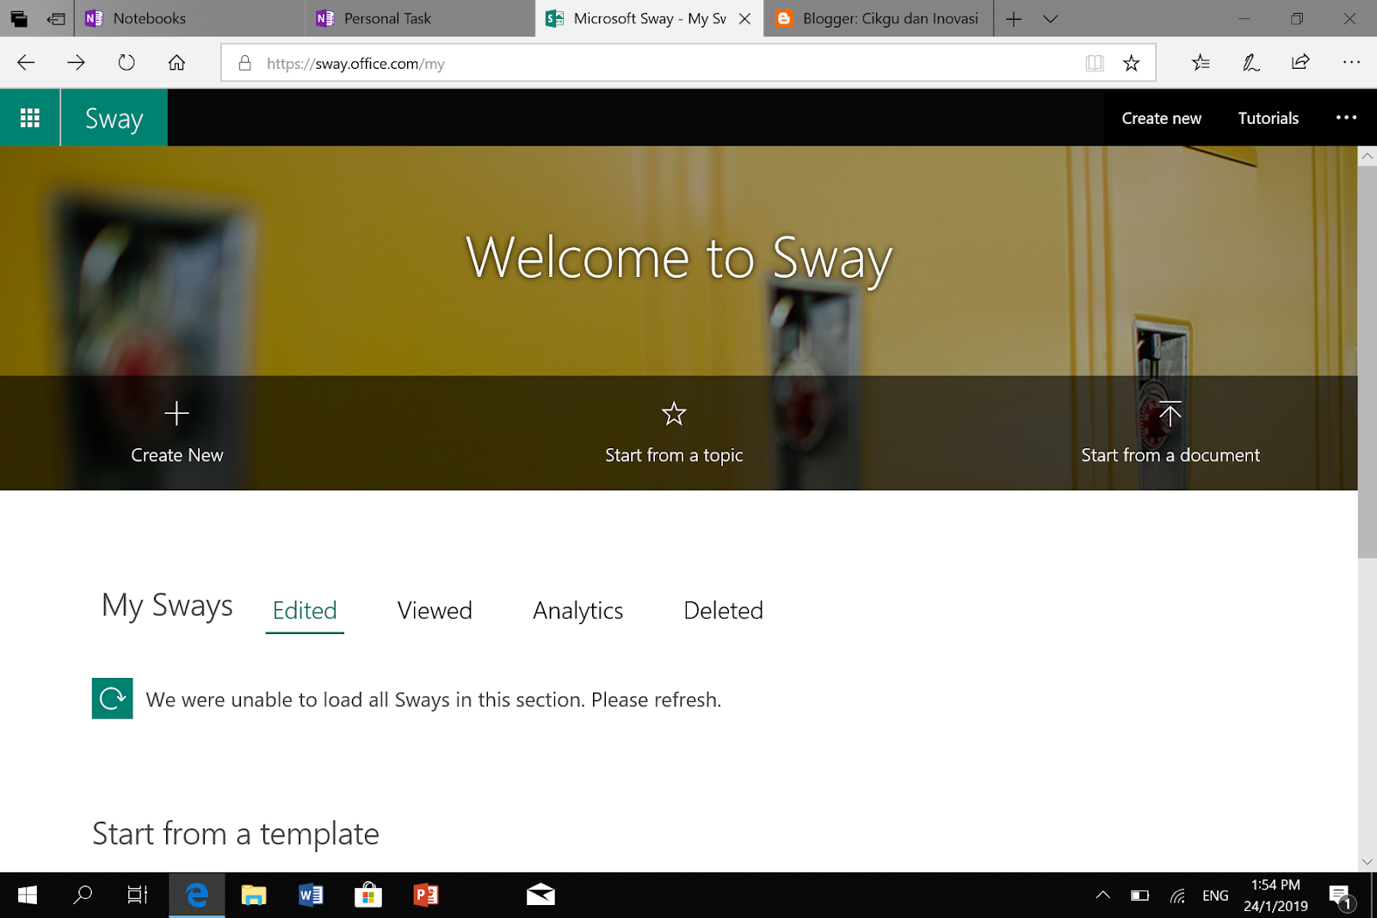Open Windows search from the taskbar
This screenshot has width=1377, height=918.
tap(83, 896)
